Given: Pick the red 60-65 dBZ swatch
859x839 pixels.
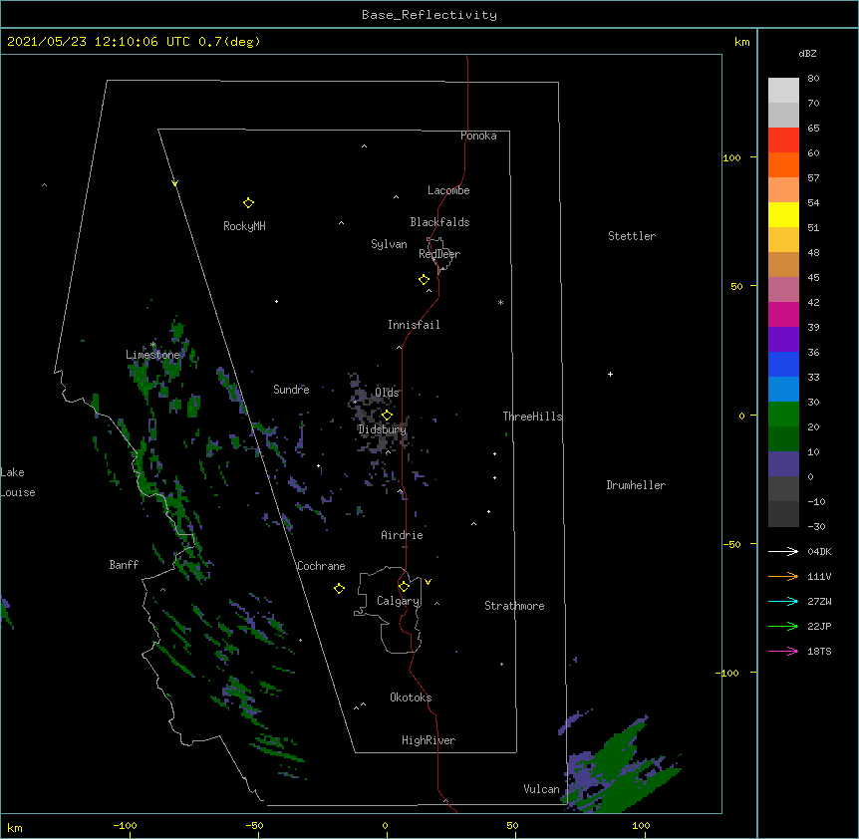Looking at the screenshot, I should click(783, 140).
